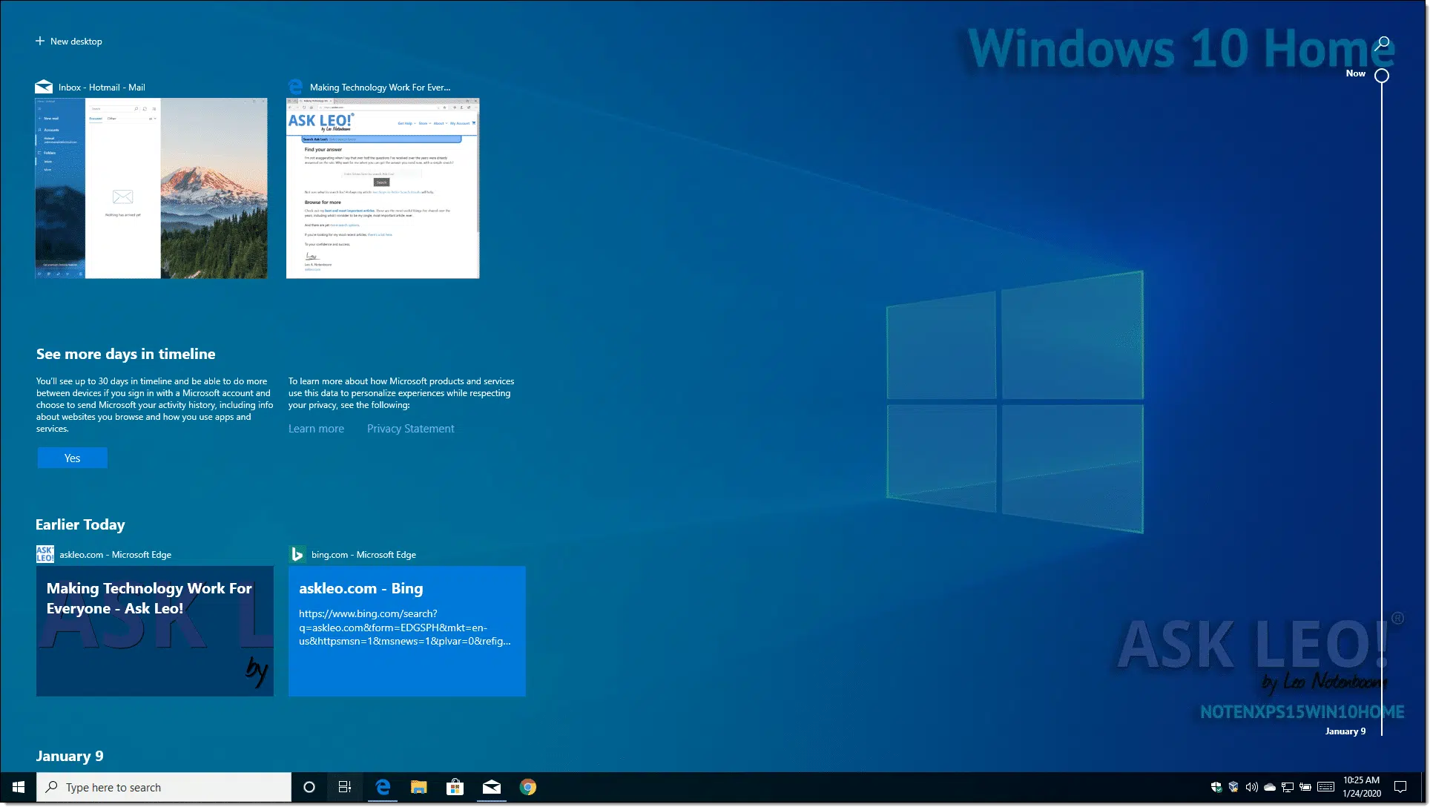Click the Mail envelope icon beside Inbox title
1433x810 pixels.
44,87
